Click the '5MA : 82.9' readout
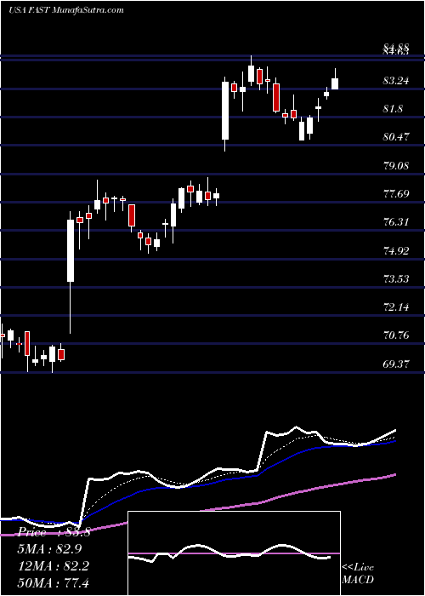 coord(49,549)
